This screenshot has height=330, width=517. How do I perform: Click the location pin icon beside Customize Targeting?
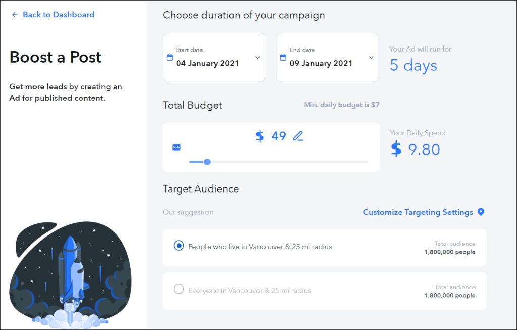coord(481,212)
